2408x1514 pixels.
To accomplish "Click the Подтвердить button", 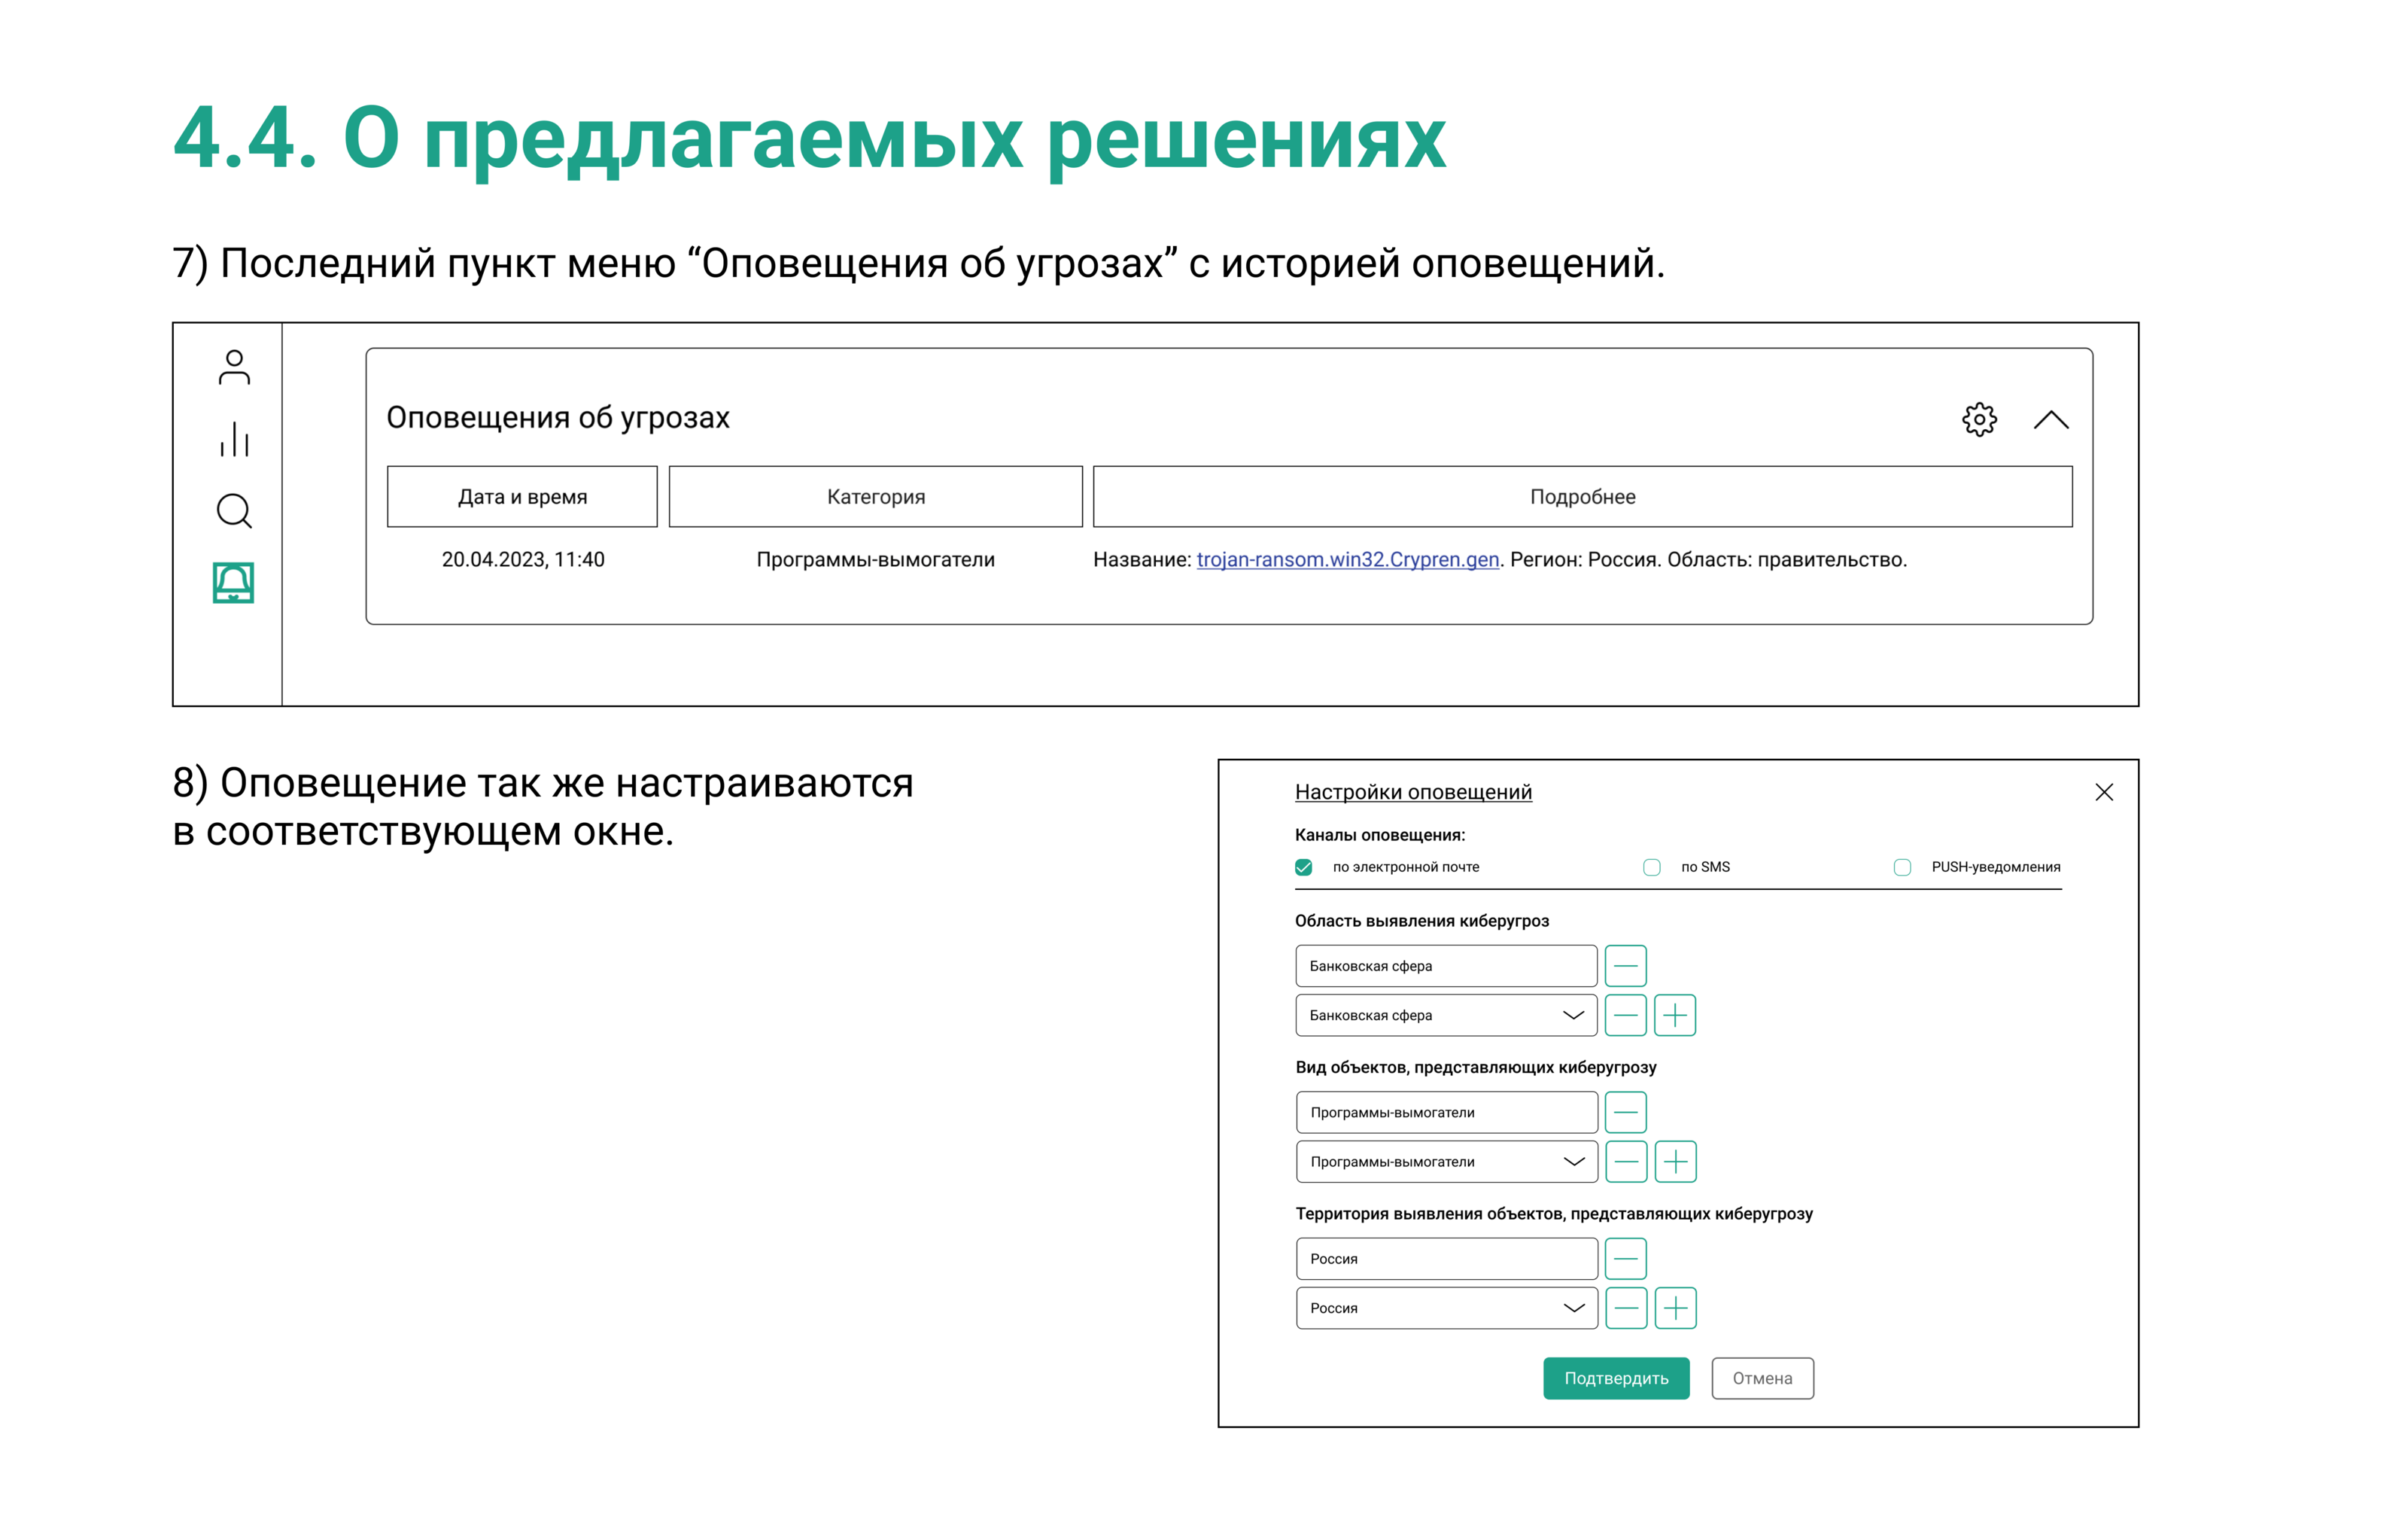I will [1616, 1378].
